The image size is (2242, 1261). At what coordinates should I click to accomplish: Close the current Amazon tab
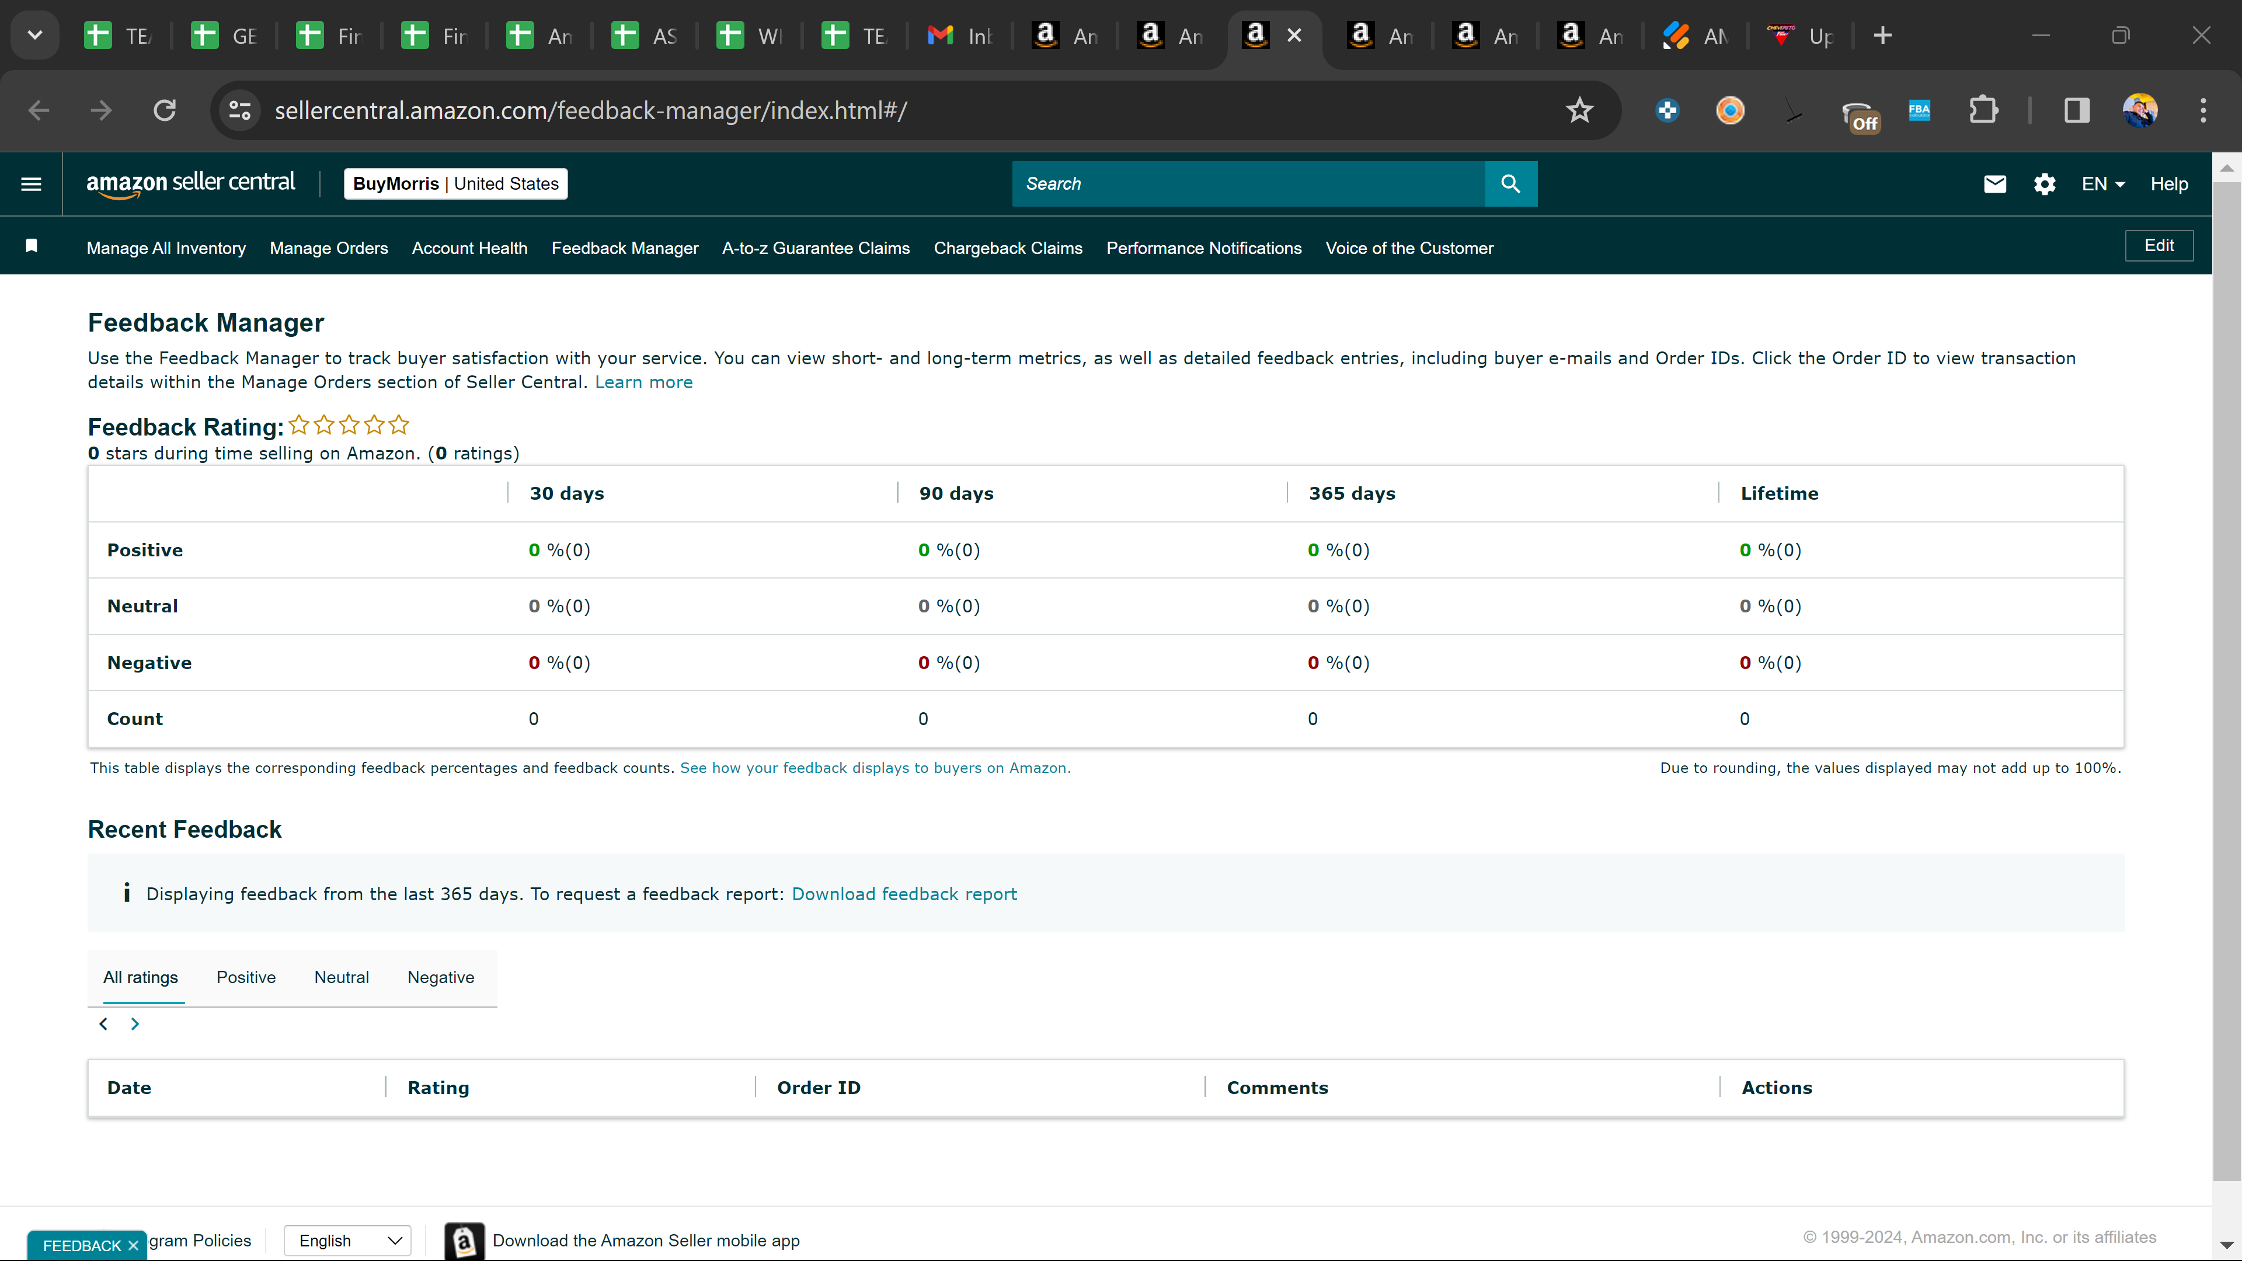[x=1294, y=36]
